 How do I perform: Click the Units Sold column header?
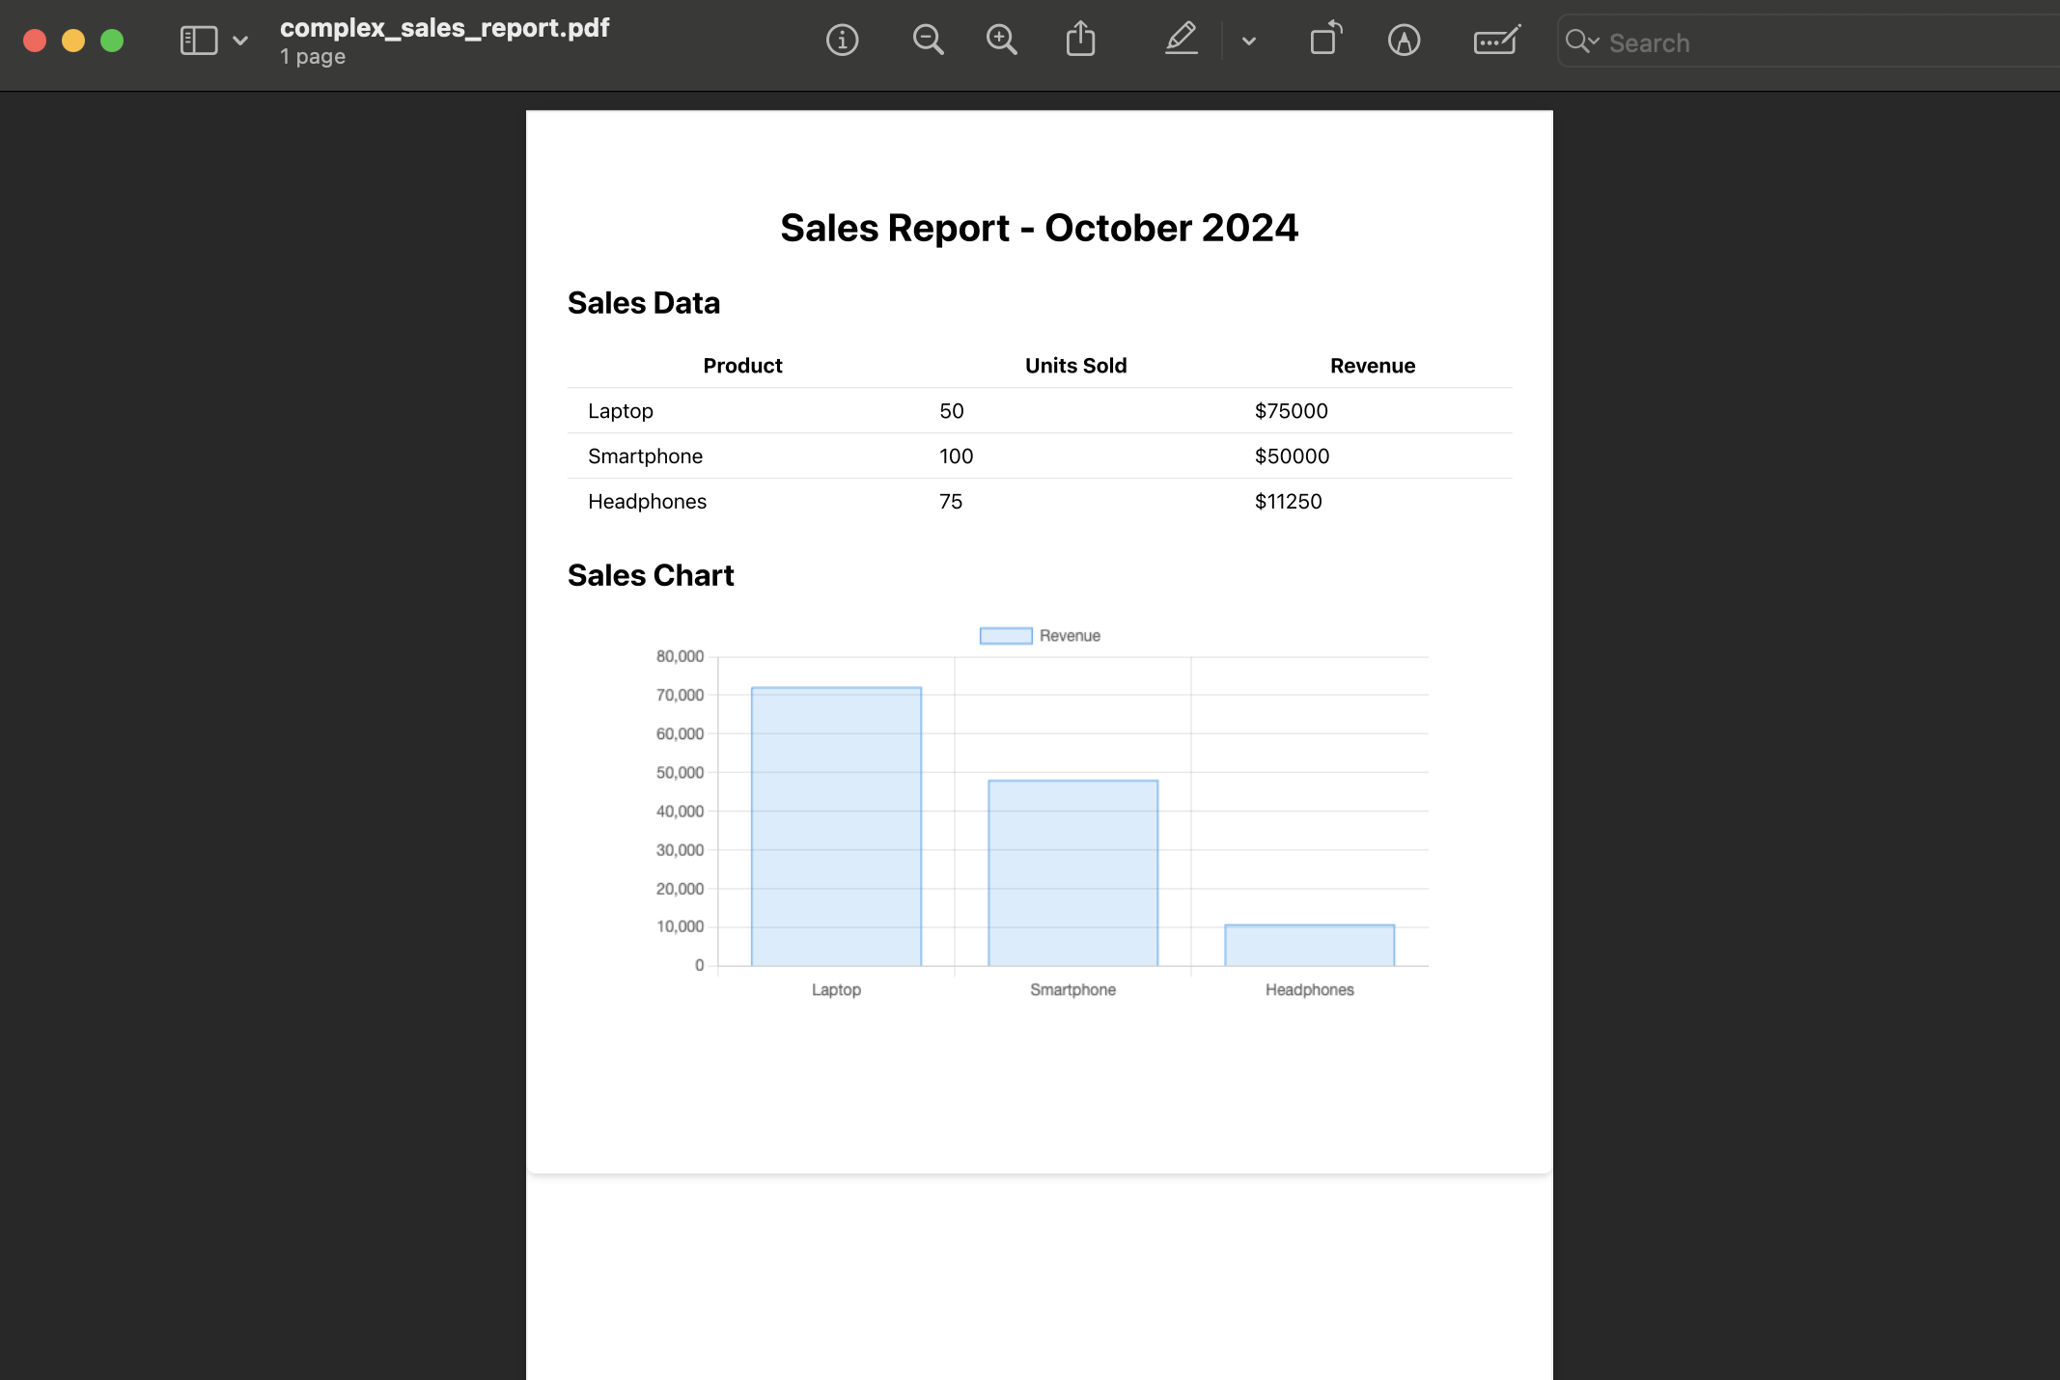point(1075,366)
